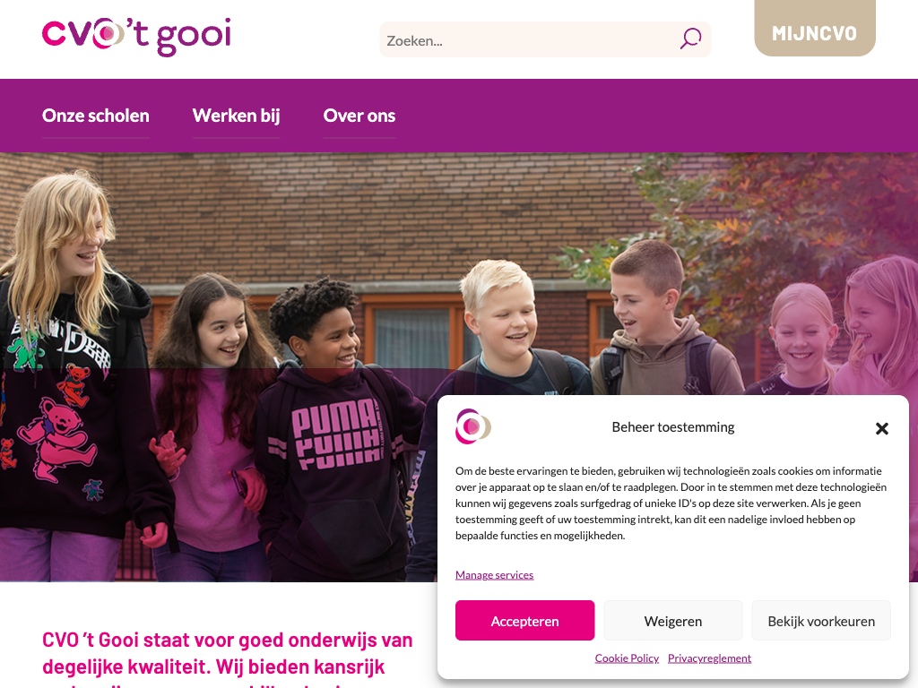918x688 pixels.
Task: Click the MIJNCVO button
Action: coord(814,29)
